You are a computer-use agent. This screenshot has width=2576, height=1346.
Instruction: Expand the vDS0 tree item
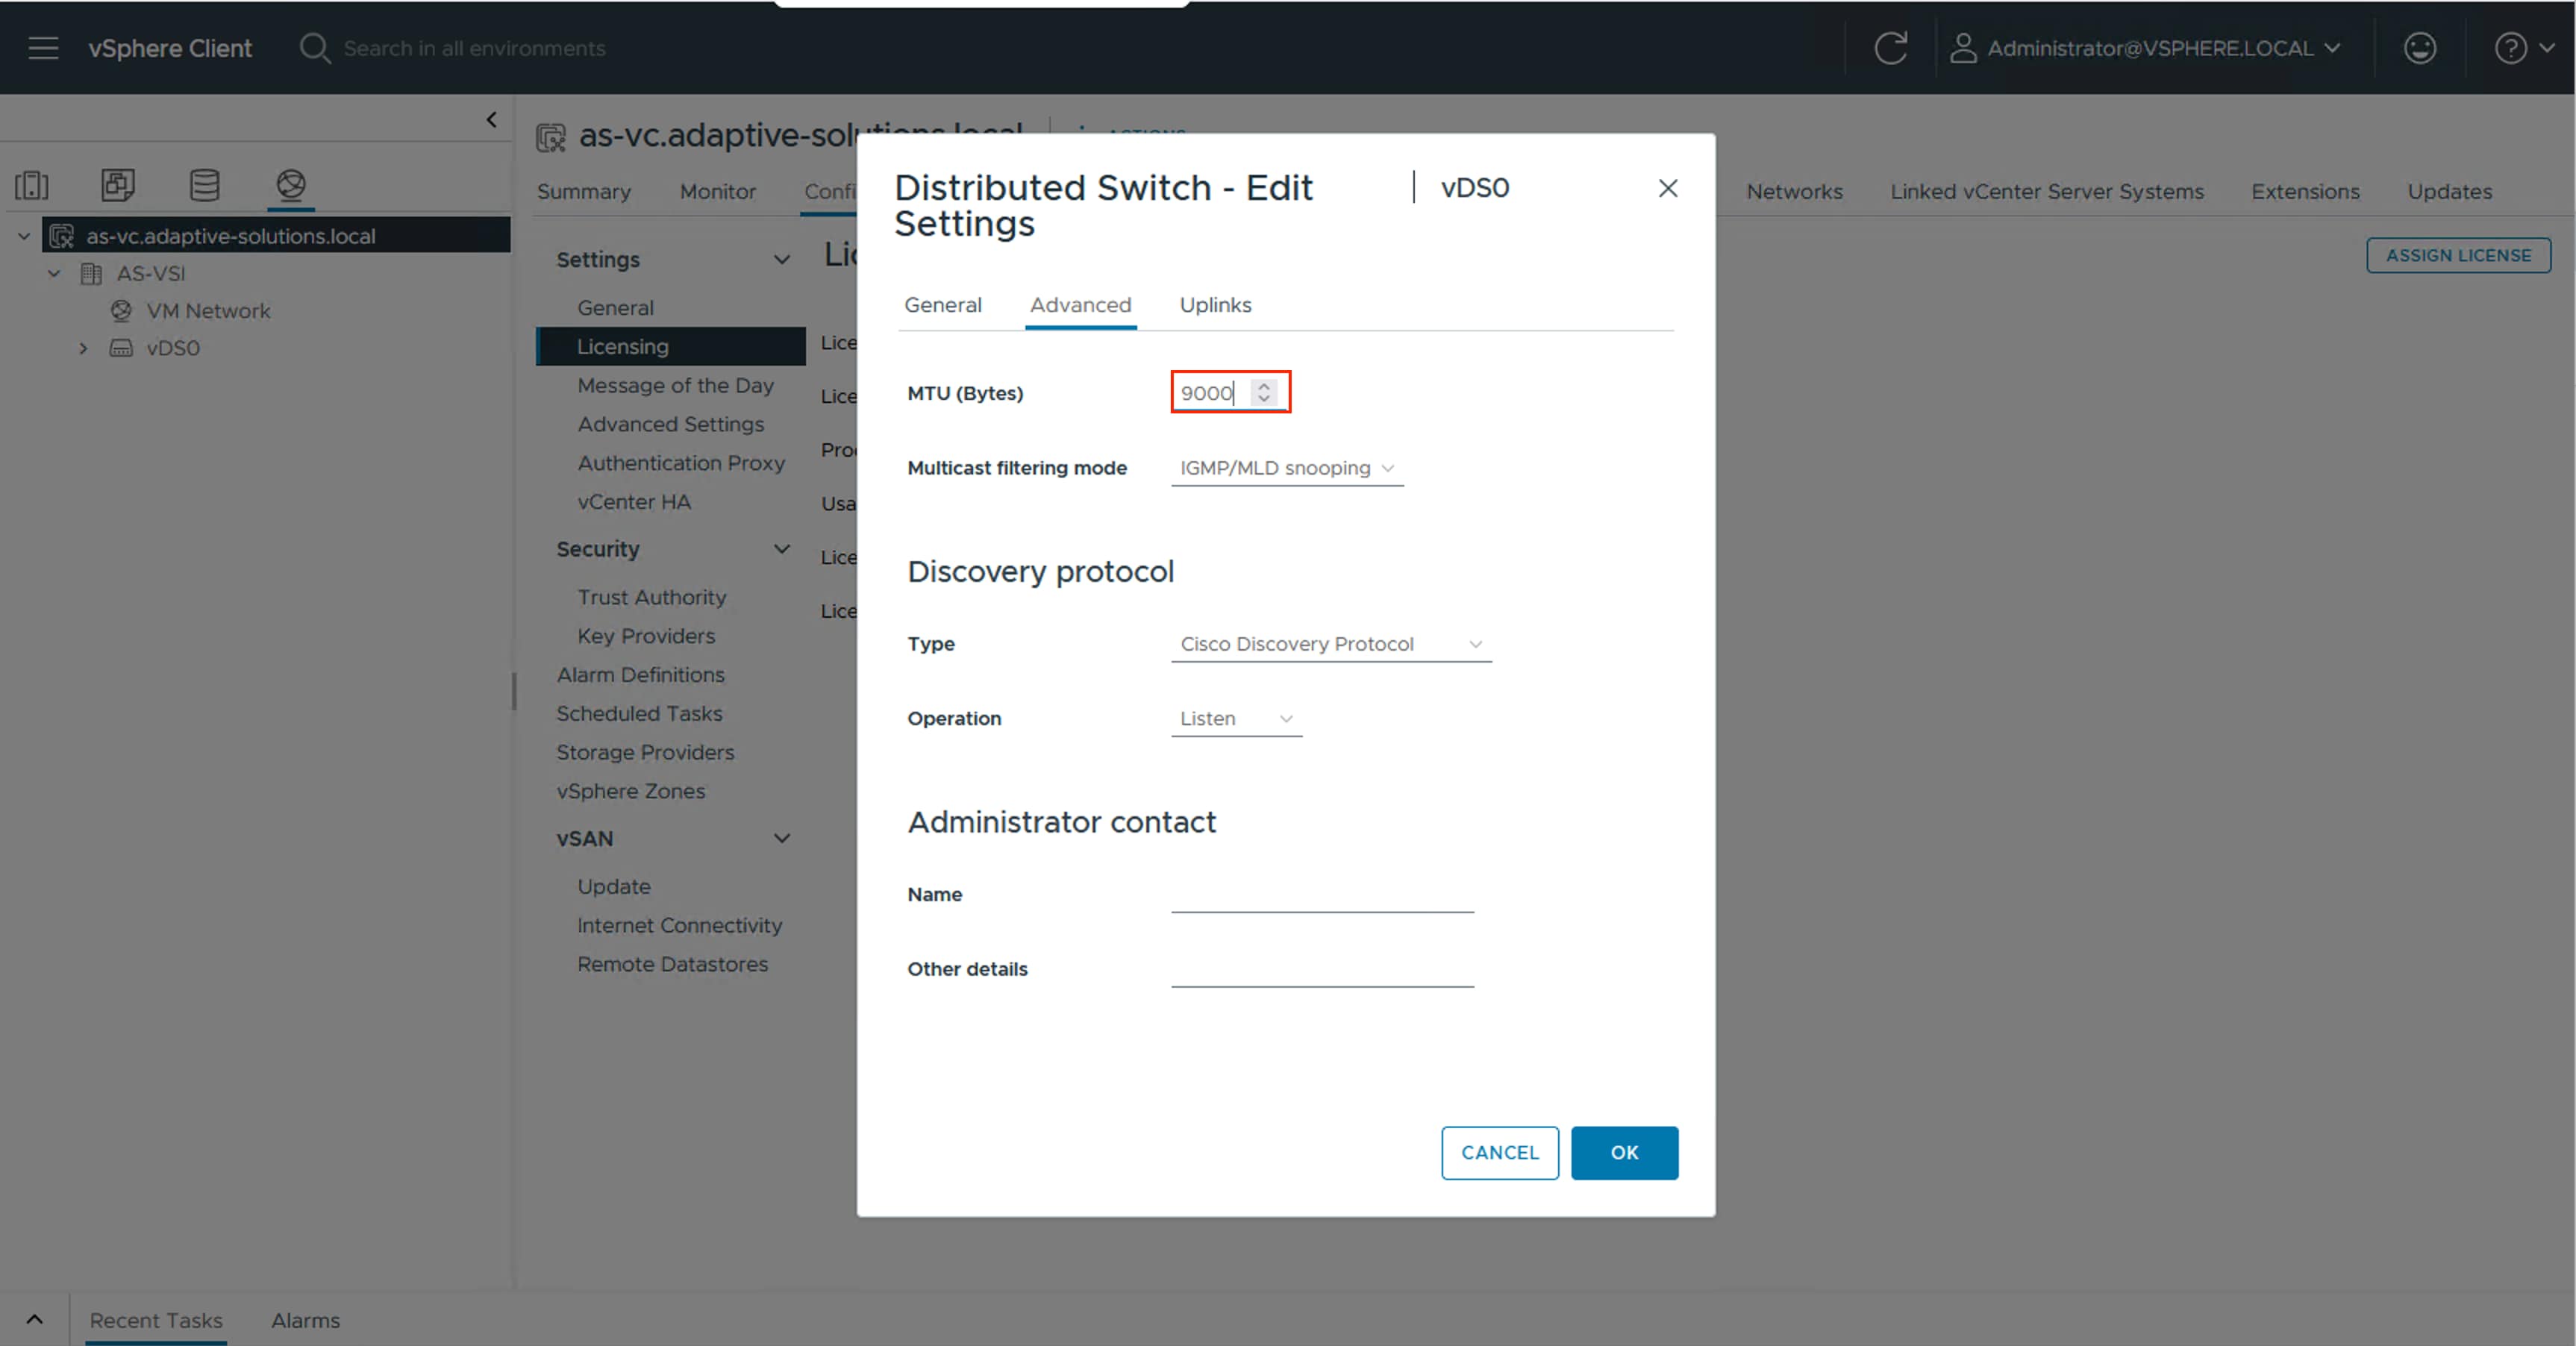tap(84, 348)
